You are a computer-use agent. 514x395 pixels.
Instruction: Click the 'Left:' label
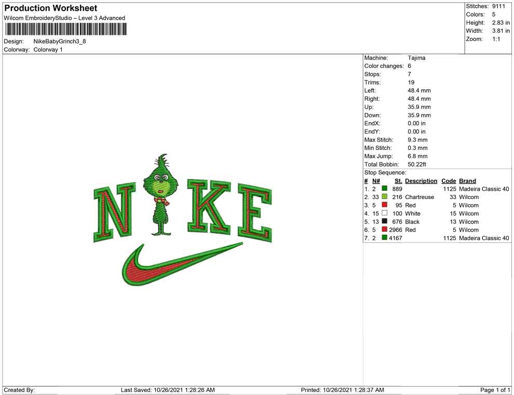coord(370,91)
